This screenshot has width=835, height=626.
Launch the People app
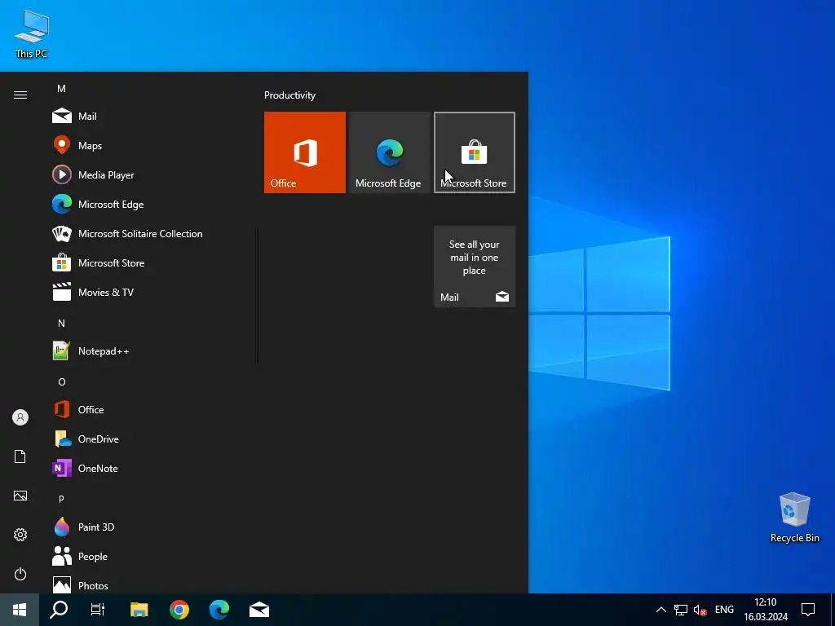151,556
